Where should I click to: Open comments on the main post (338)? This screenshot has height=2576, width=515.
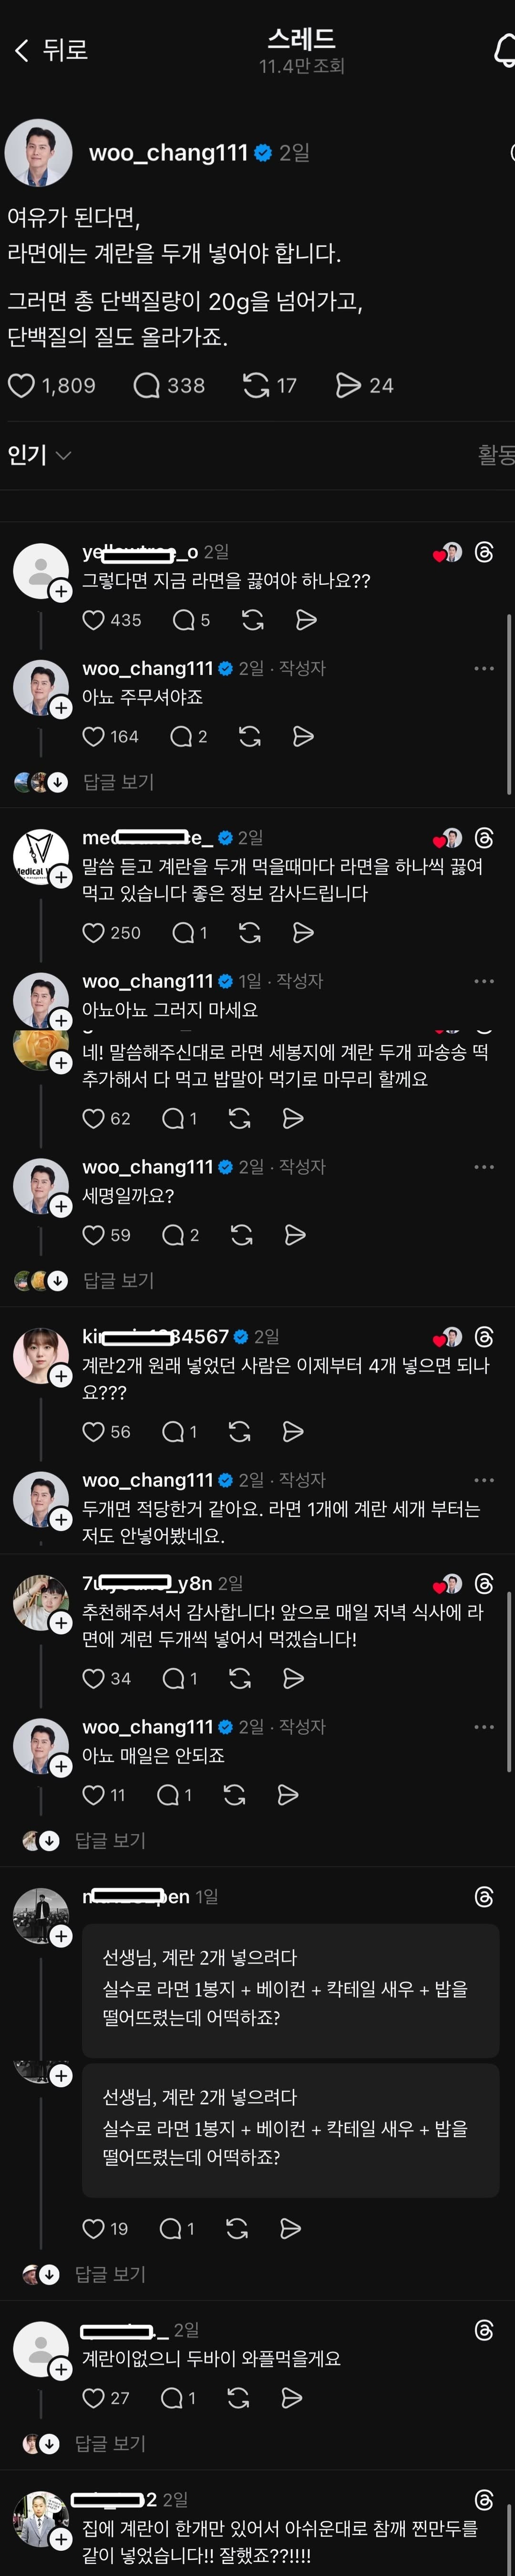pyautogui.click(x=147, y=385)
